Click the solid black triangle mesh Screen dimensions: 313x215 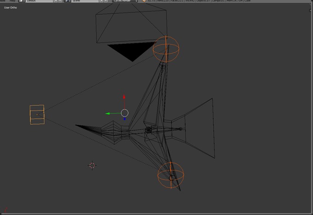coord(132,51)
